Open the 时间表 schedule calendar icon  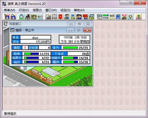pos(54,17)
